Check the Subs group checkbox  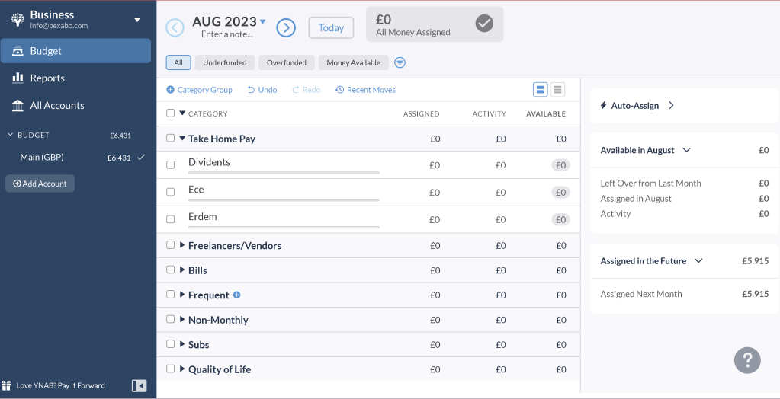click(170, 344)
